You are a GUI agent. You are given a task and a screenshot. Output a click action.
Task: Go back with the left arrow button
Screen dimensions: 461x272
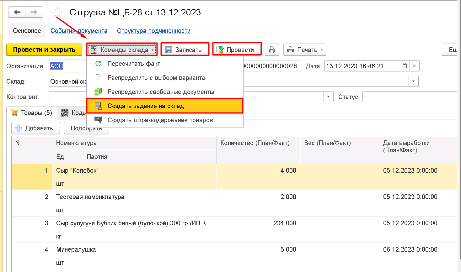coord(17,12)
